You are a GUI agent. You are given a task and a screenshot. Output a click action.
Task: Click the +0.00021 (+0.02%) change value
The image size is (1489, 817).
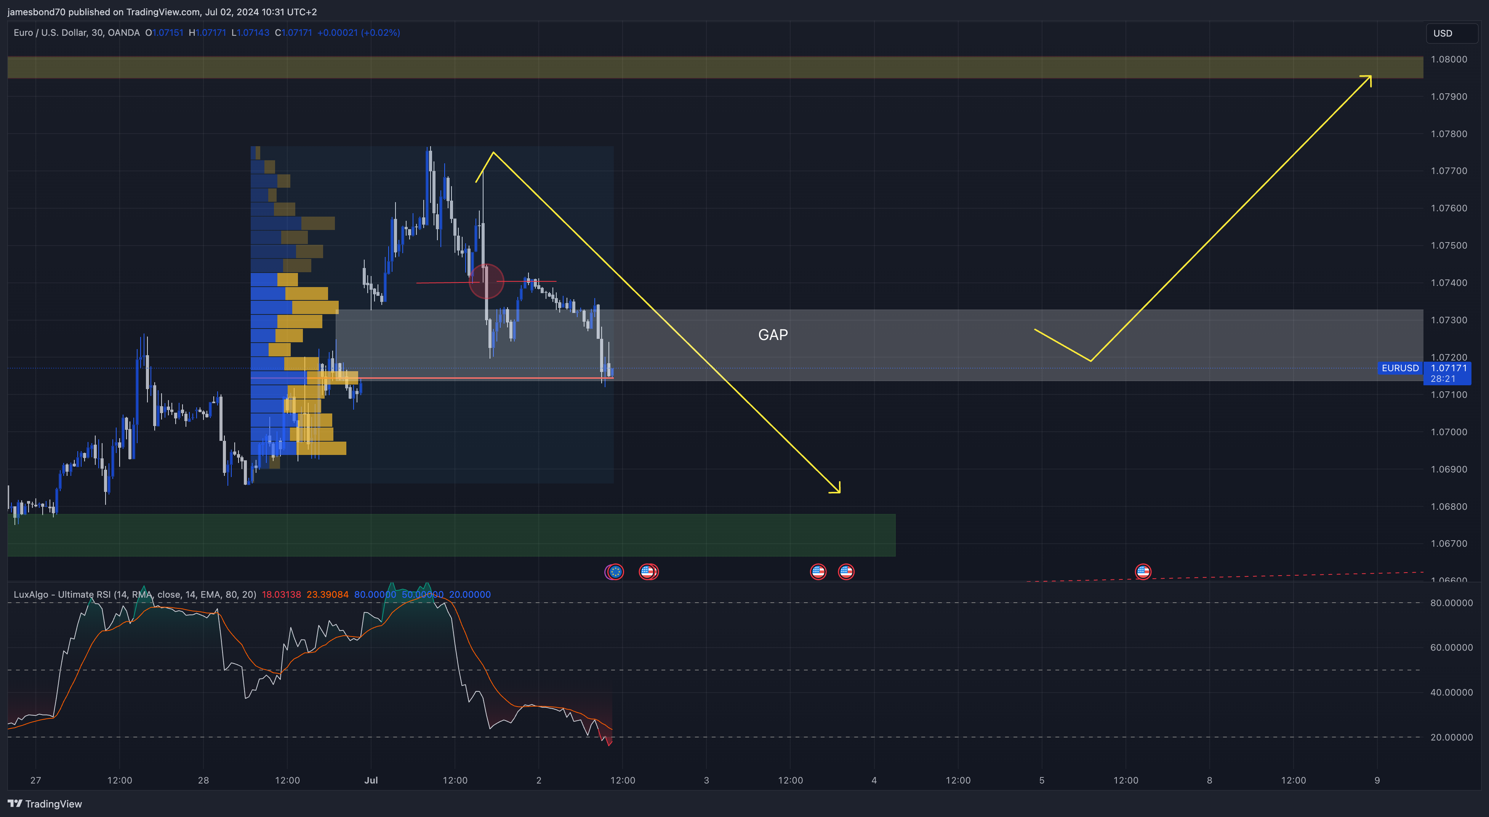359,33
